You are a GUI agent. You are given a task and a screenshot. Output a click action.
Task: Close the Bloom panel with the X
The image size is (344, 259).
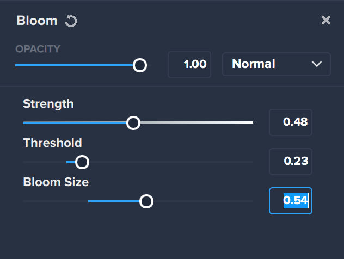coord(326,20)
